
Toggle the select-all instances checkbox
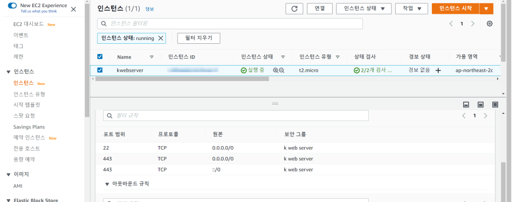[x=100, y=56]
